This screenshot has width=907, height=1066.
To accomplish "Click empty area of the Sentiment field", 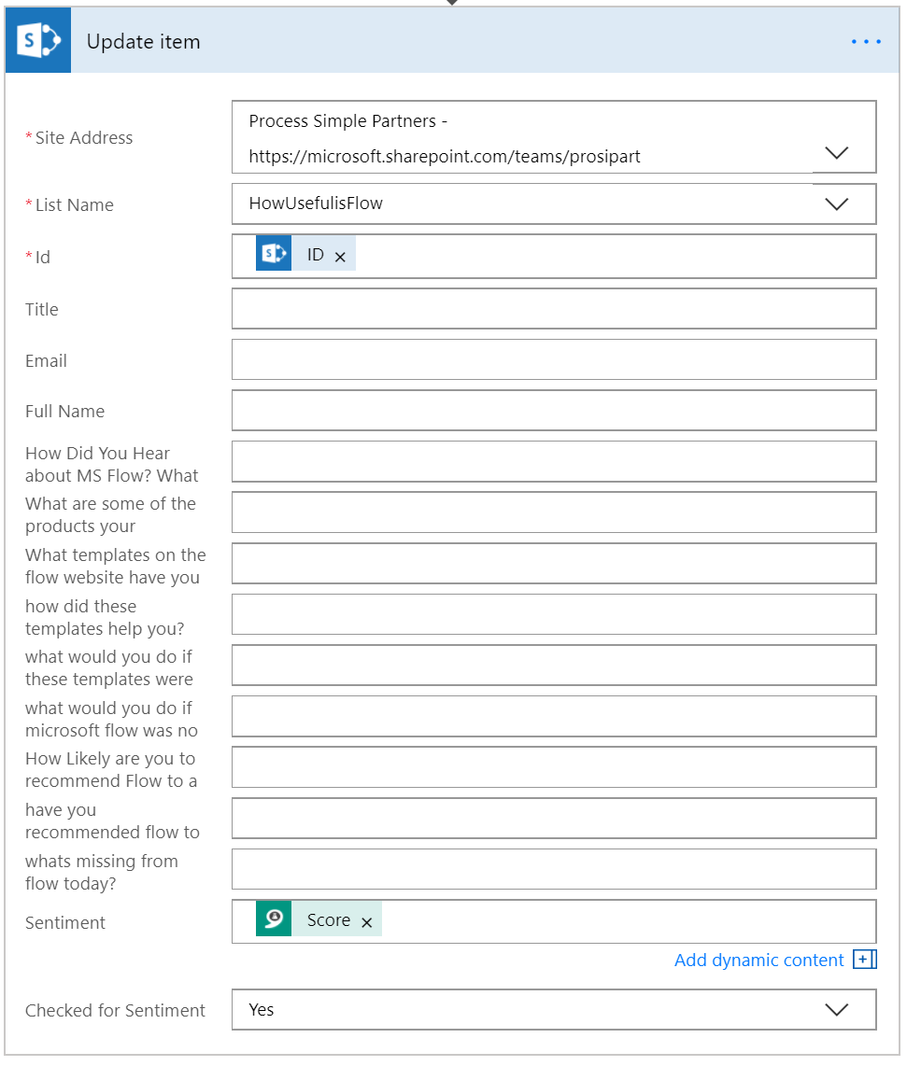I will click(626, 921).
